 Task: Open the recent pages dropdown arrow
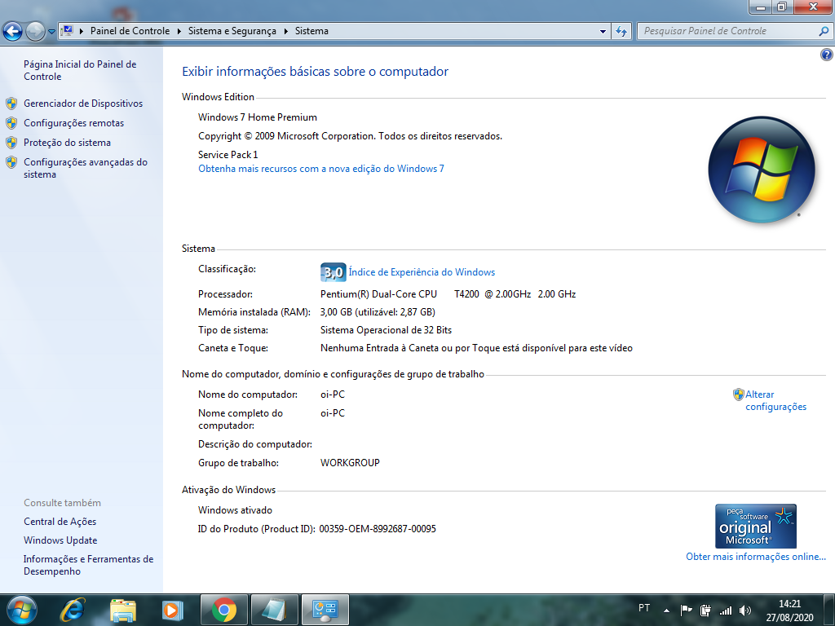(51, 32)
